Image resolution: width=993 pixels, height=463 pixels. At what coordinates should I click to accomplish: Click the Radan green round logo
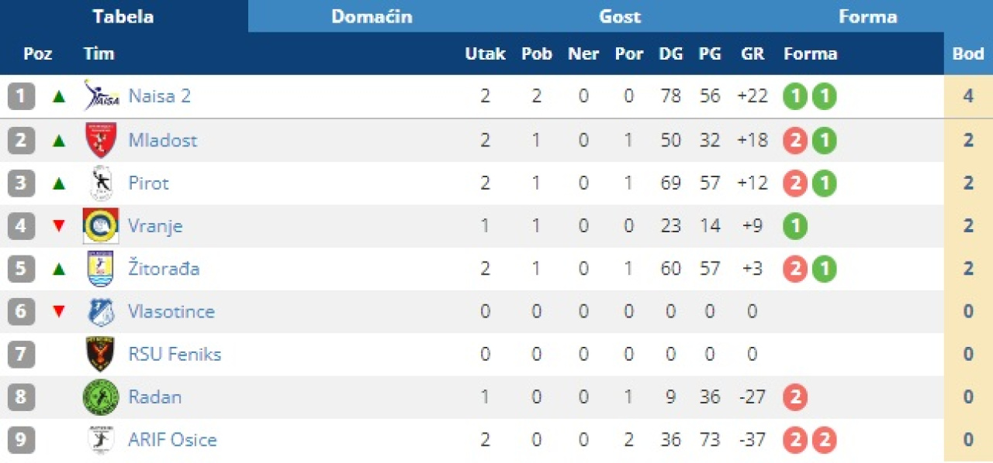tap(101, 397)
